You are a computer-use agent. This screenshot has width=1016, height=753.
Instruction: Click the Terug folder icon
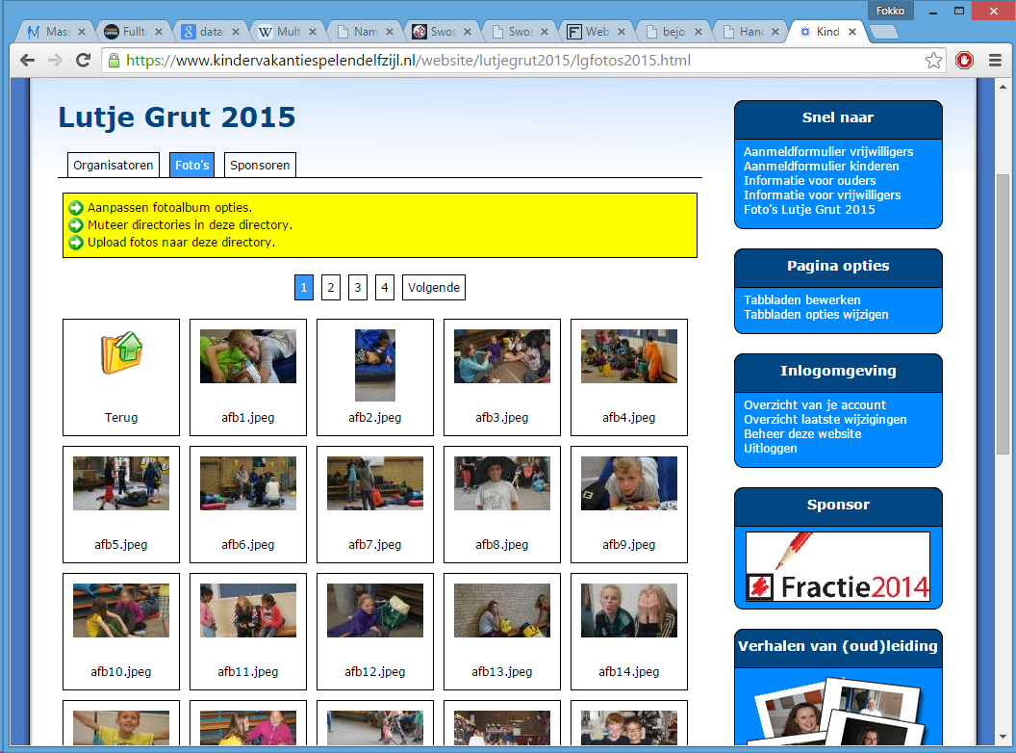(121, 353)
